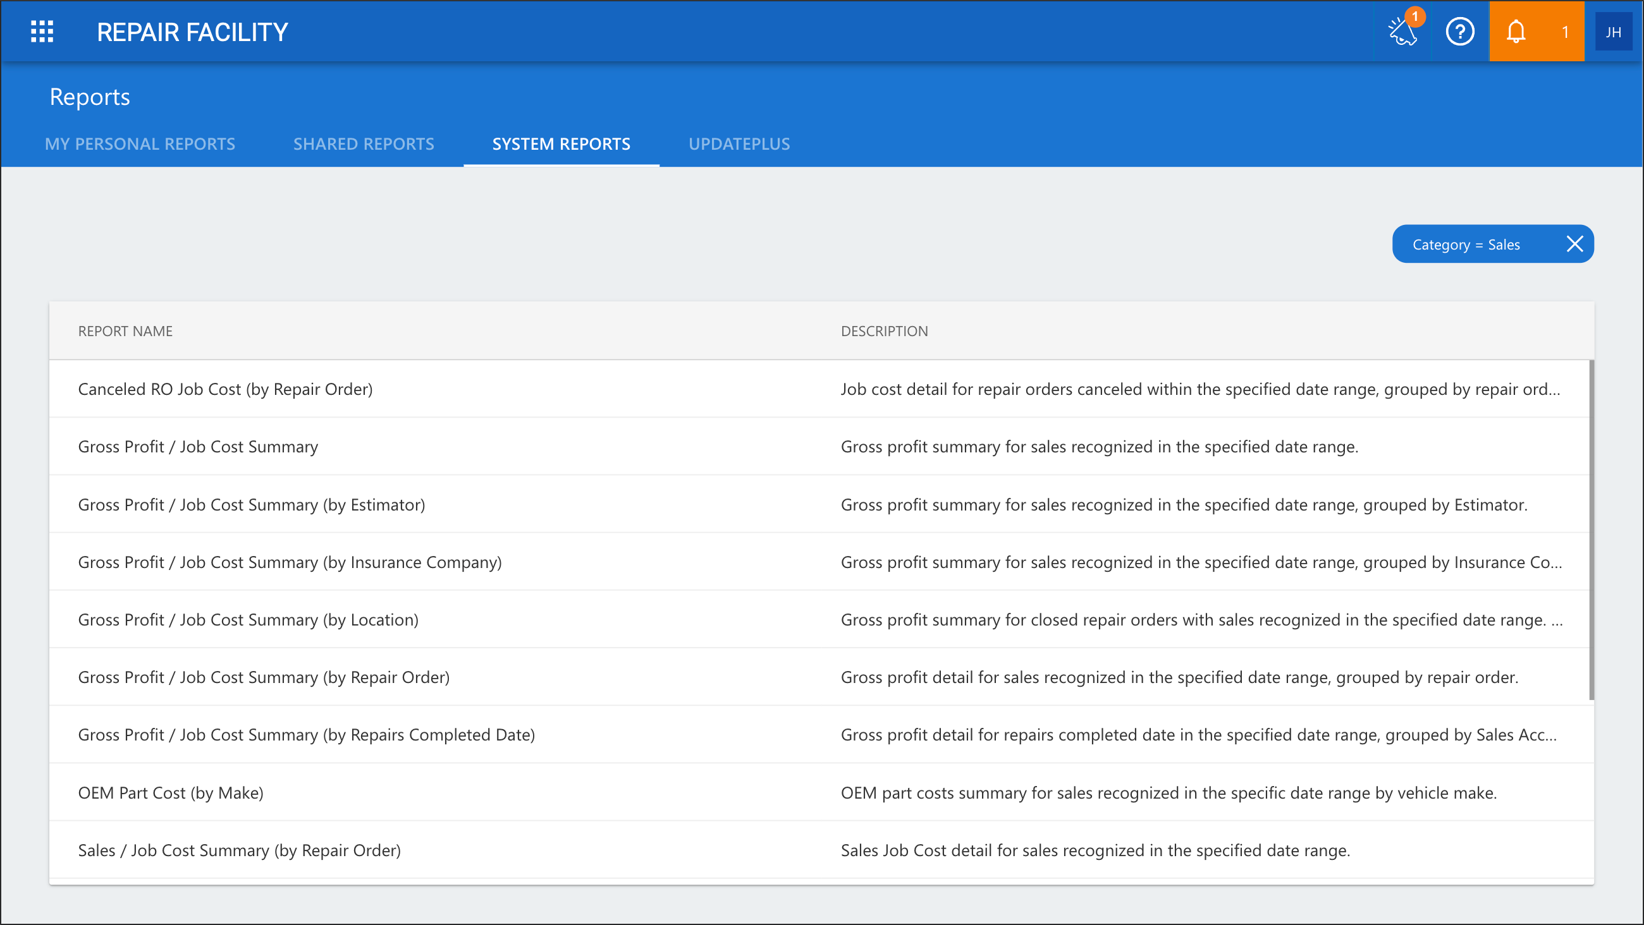Remove the Category = Sales filter
This screenshot has height=925, width=1644.
pos(1574,244)
